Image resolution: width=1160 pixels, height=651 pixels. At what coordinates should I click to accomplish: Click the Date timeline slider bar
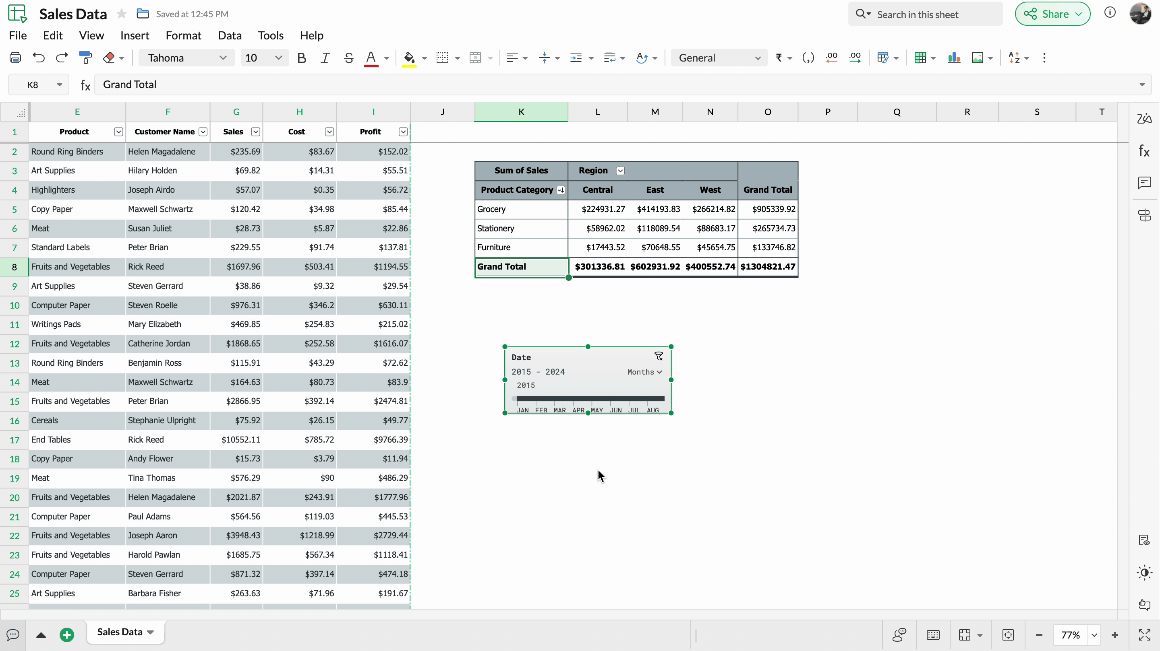[x=590, y=398]
